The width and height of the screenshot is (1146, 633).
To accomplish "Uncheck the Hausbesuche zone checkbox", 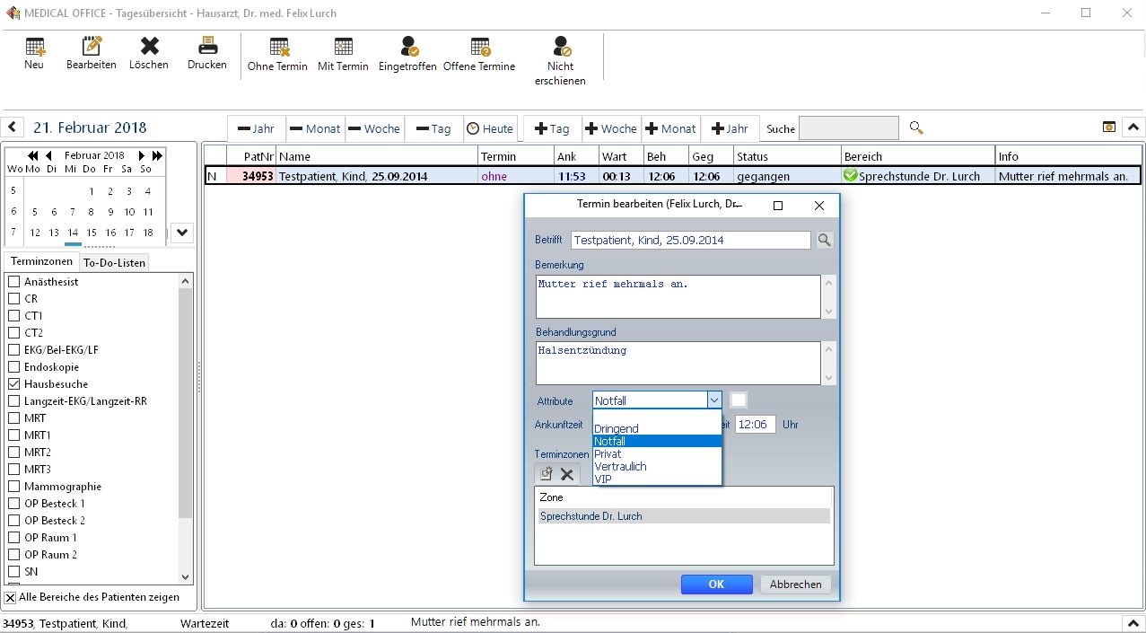I will coord(13,383).
